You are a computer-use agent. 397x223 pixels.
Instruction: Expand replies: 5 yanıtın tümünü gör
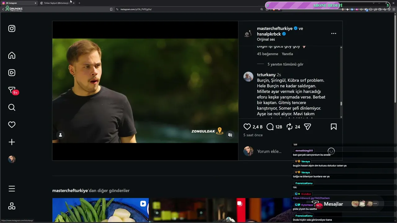click(x=285, y=64)
